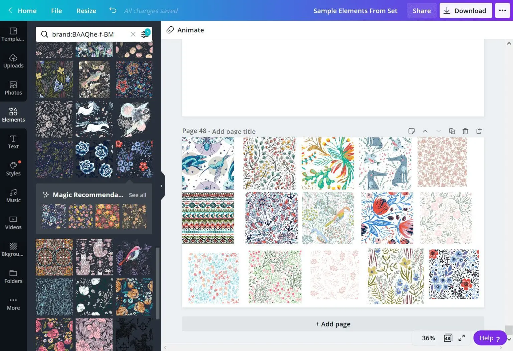Open the File menu
The width and height of the screenshot is (513, 351).
(x=56, y=10)
